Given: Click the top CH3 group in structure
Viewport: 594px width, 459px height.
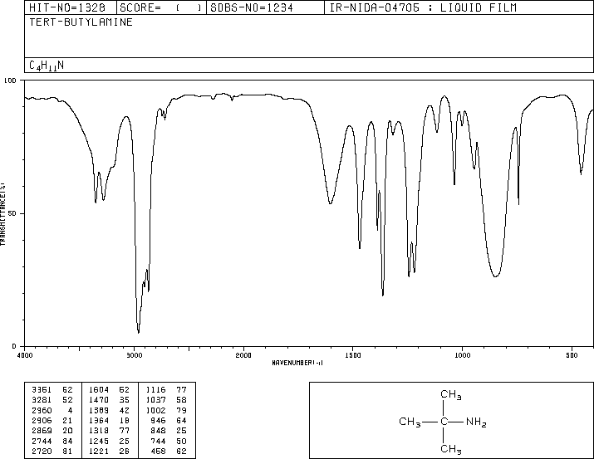Looking at the screenshot, I should tap(451, 394).
